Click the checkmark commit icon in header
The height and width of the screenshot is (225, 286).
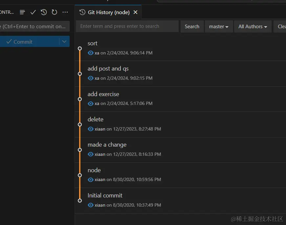(33, 12)
